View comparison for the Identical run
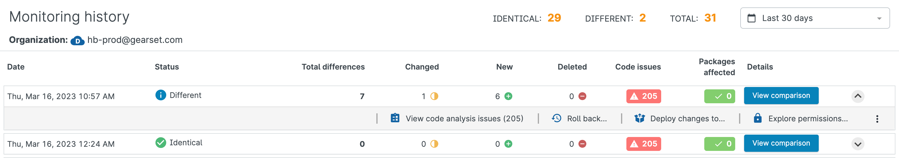The image size is (899, 158). tap(781, 143)
